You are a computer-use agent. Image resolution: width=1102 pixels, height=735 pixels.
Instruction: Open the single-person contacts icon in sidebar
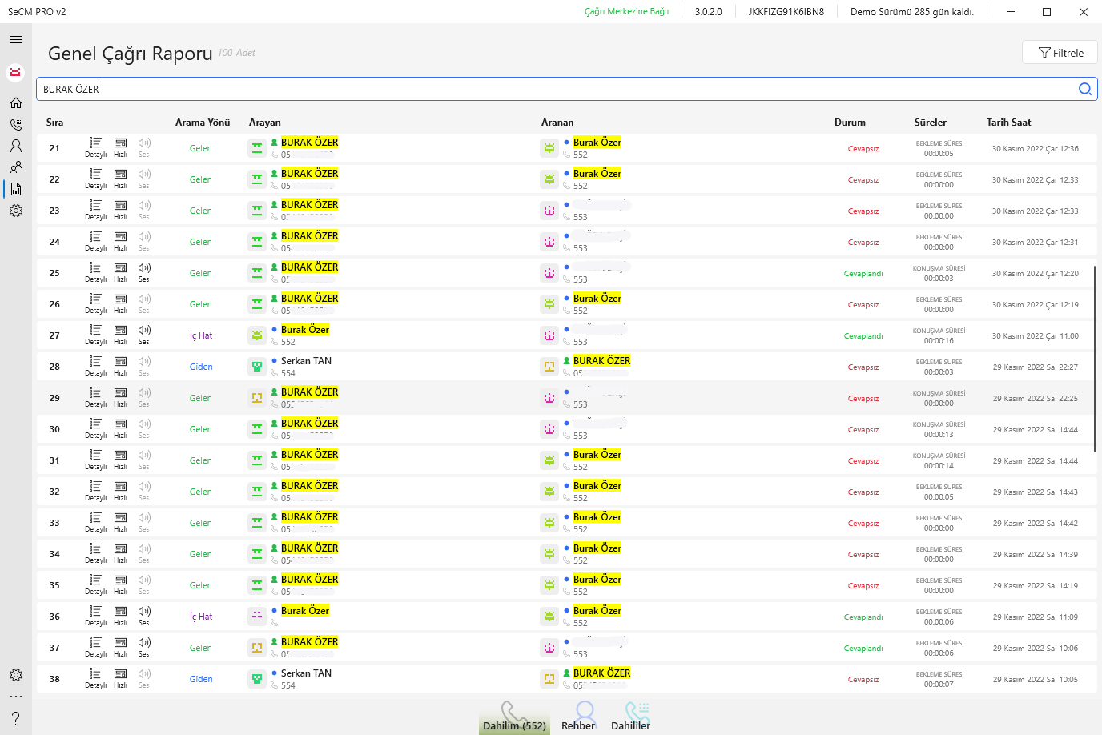click(16, 146)
